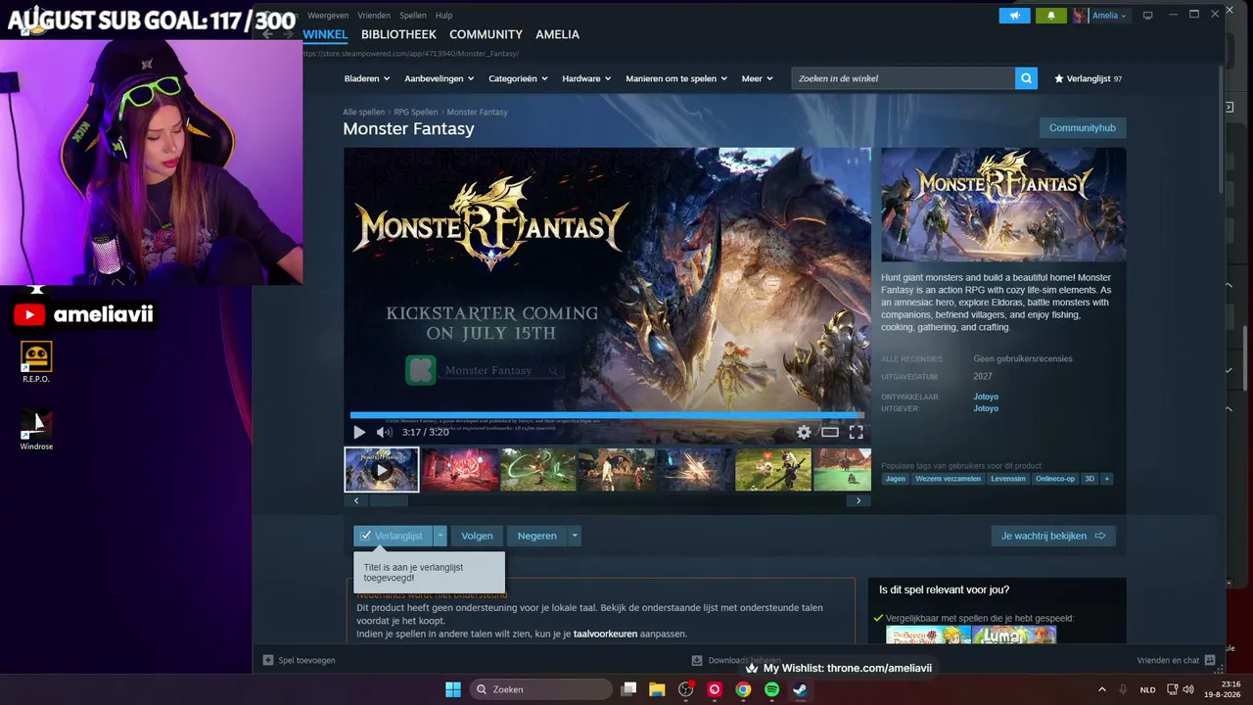Mute the trailer volume speaker icon
The width and height of the screenshot is (1253, 705).
(384, 432)
